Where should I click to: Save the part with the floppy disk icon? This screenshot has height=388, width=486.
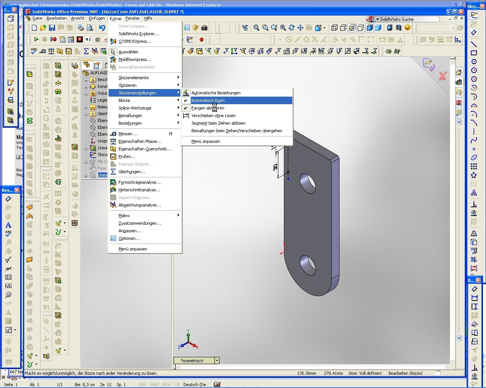coord(52,28)
